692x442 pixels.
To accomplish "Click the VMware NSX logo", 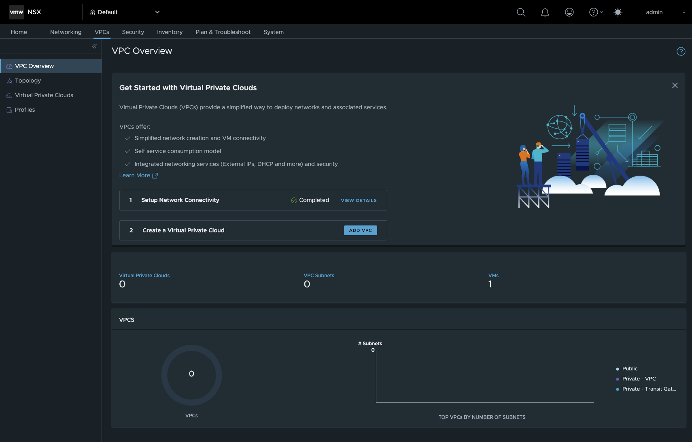I will coord(25,12).
